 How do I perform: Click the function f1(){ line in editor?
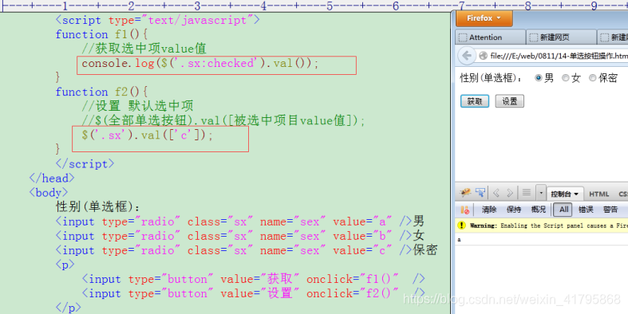tap(101, 34)
